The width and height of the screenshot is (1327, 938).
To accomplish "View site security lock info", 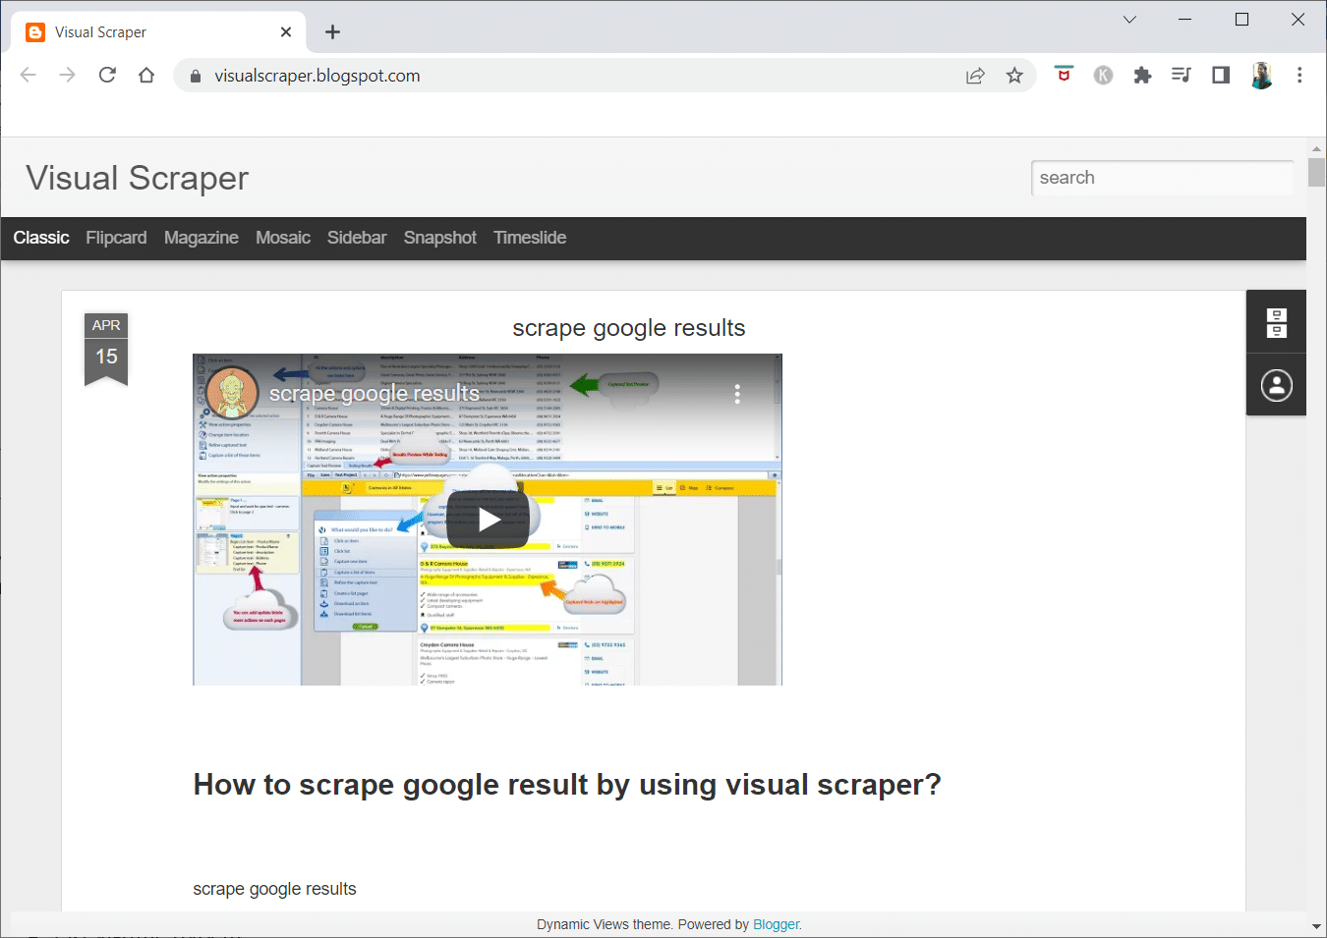I will click(196, 76).
